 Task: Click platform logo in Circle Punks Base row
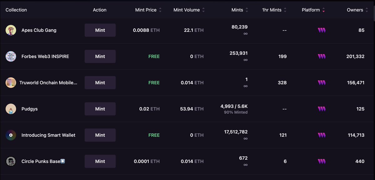click(322, 161)
